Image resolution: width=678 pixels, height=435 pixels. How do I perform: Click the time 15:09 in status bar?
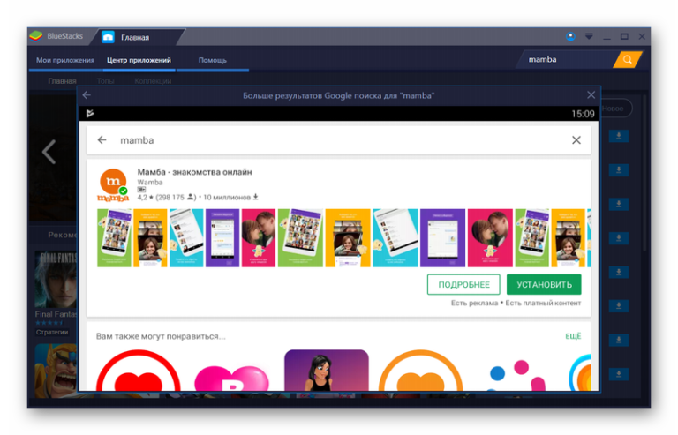click(583, 114)
